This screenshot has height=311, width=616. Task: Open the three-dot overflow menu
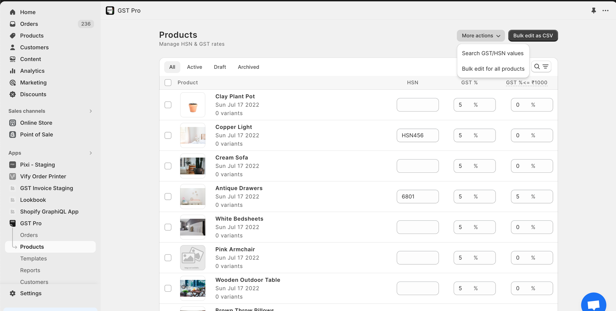click(x=605, y=10)
